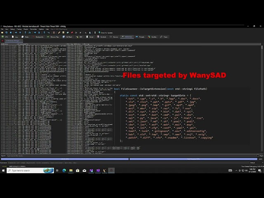Switch to the CPU tab
Image resolution: width=264 pixels, height=198 pixels.
5,37
